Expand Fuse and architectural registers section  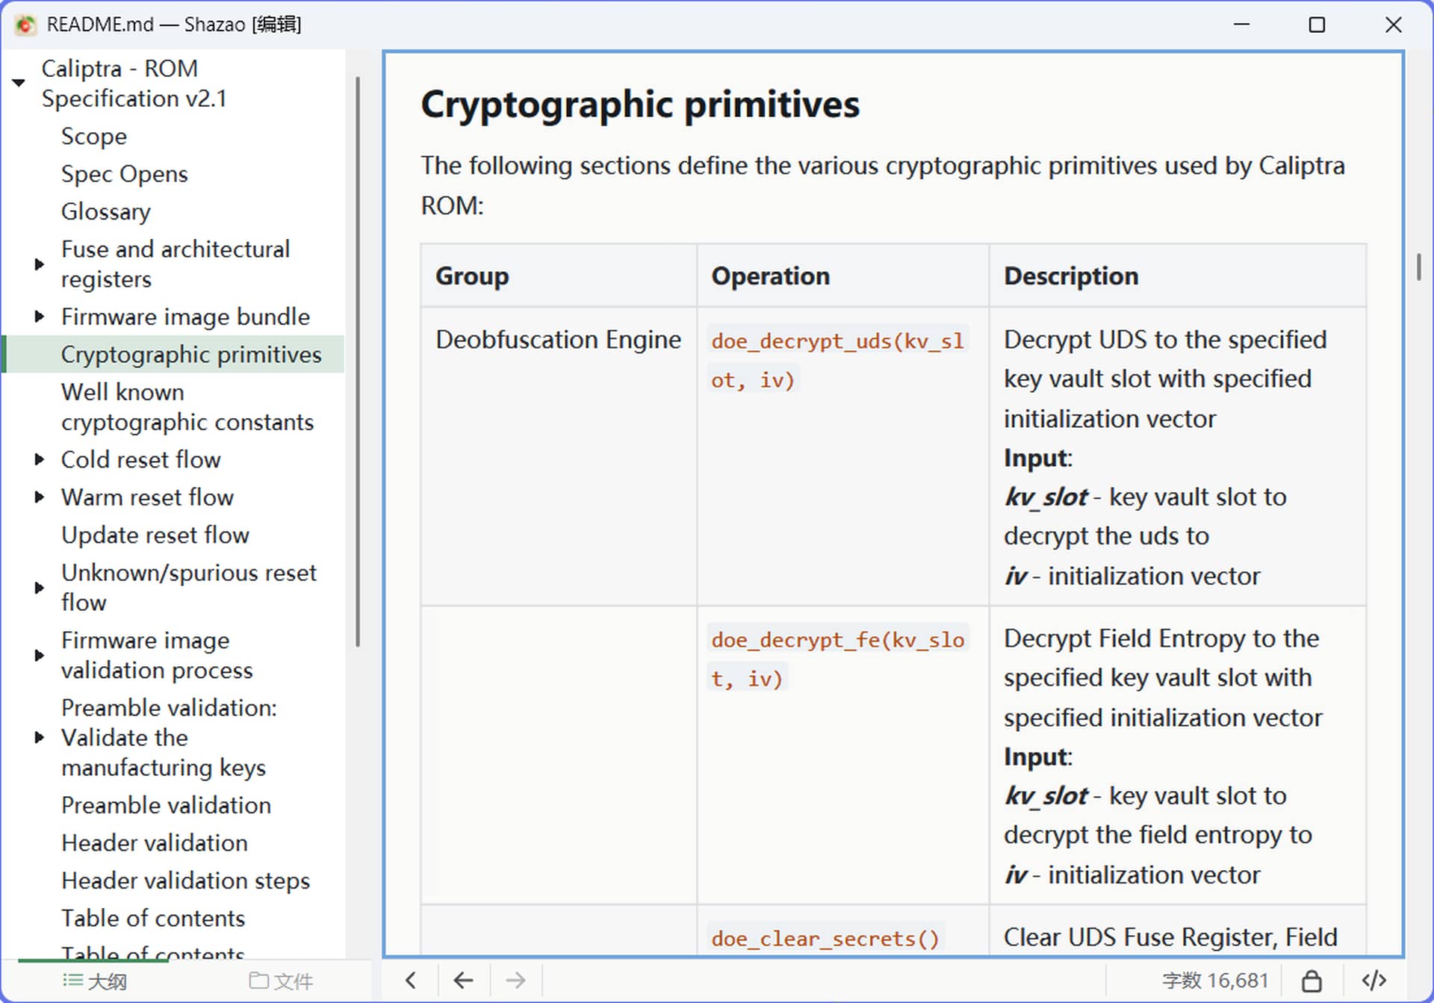coord(40,264)
